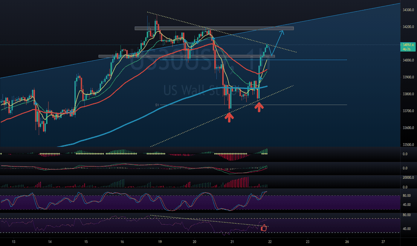This screenshot has height=246, width=417.
Task: Click the 33700.0 price axis label
Action: (x=408, y=110)
